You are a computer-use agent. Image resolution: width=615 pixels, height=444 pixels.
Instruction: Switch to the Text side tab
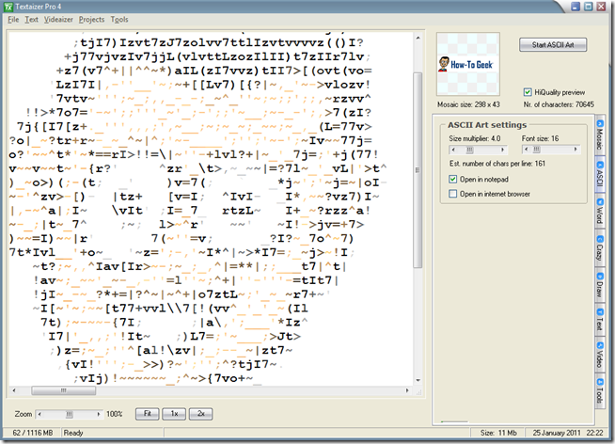tap(598, 324)
